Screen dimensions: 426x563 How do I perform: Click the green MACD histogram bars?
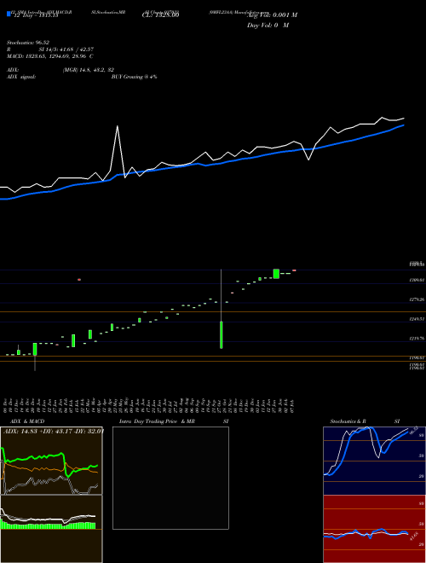(x=48, y=525)
